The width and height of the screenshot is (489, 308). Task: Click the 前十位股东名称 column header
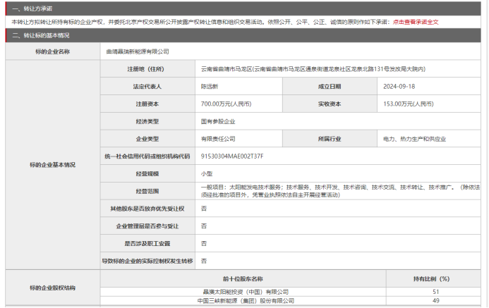243,279
